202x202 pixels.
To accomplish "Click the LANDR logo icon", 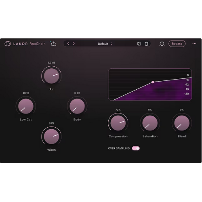I will pyautogui.click(x=8, y=44).
